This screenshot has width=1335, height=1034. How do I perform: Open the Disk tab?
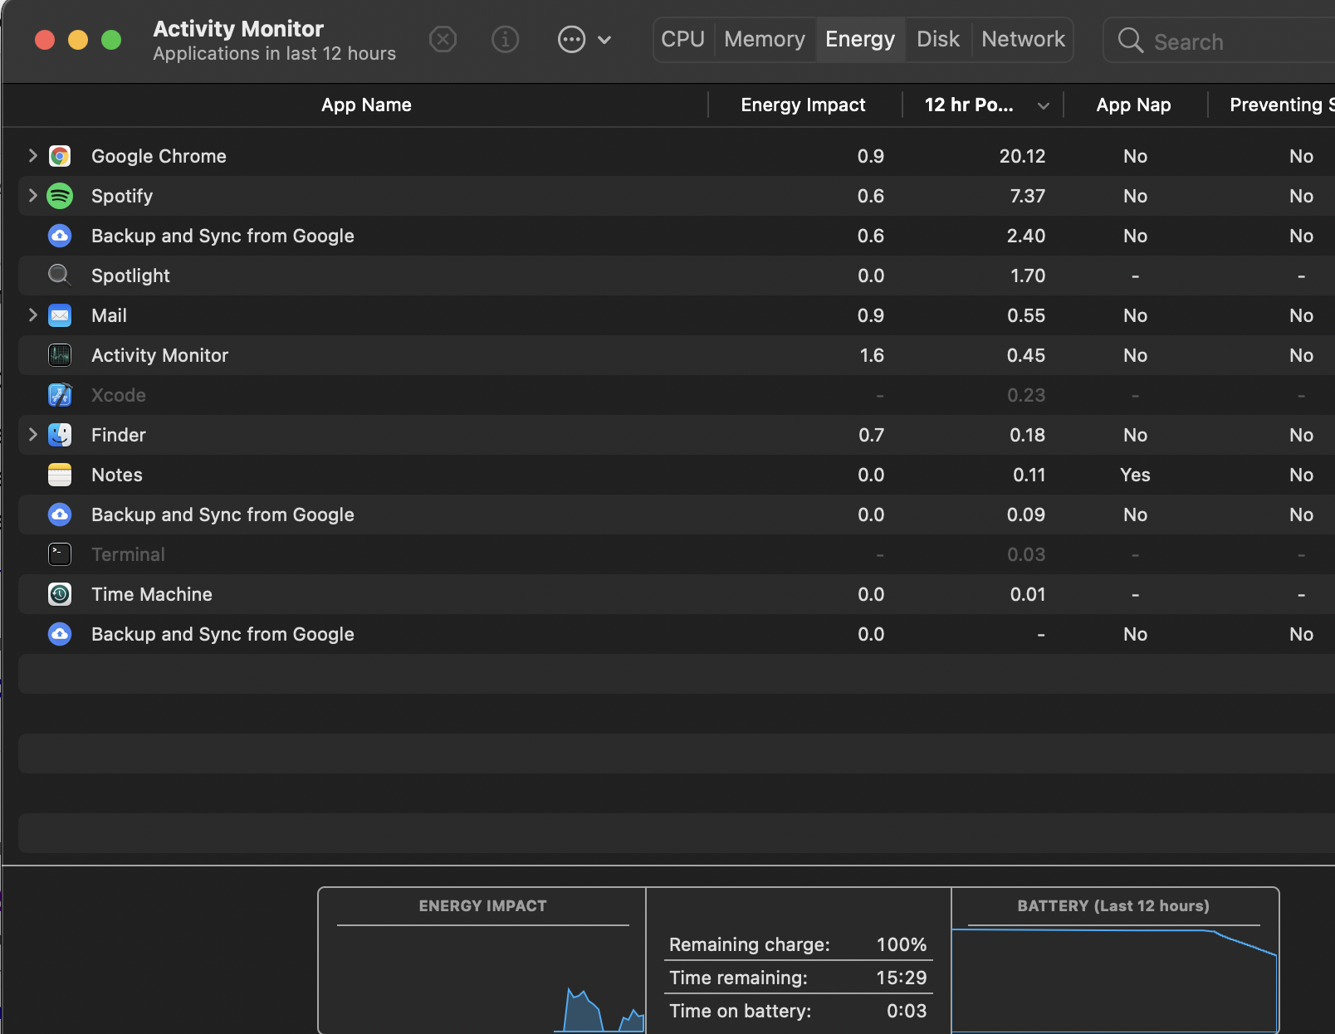click(938, 39)
